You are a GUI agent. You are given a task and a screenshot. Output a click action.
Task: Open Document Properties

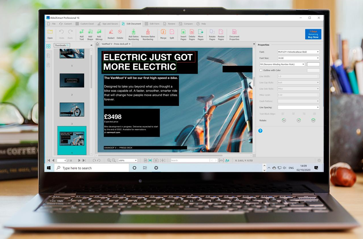click(234, 35)
